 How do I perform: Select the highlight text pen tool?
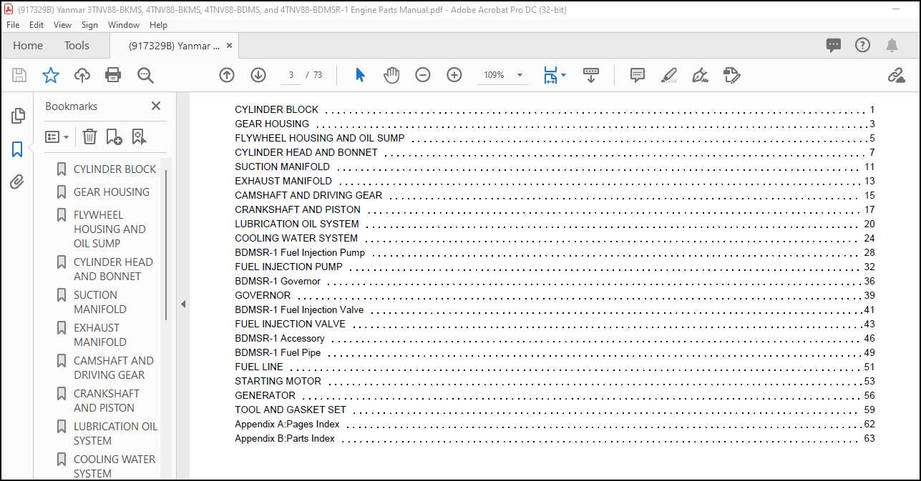coord(669,75)
